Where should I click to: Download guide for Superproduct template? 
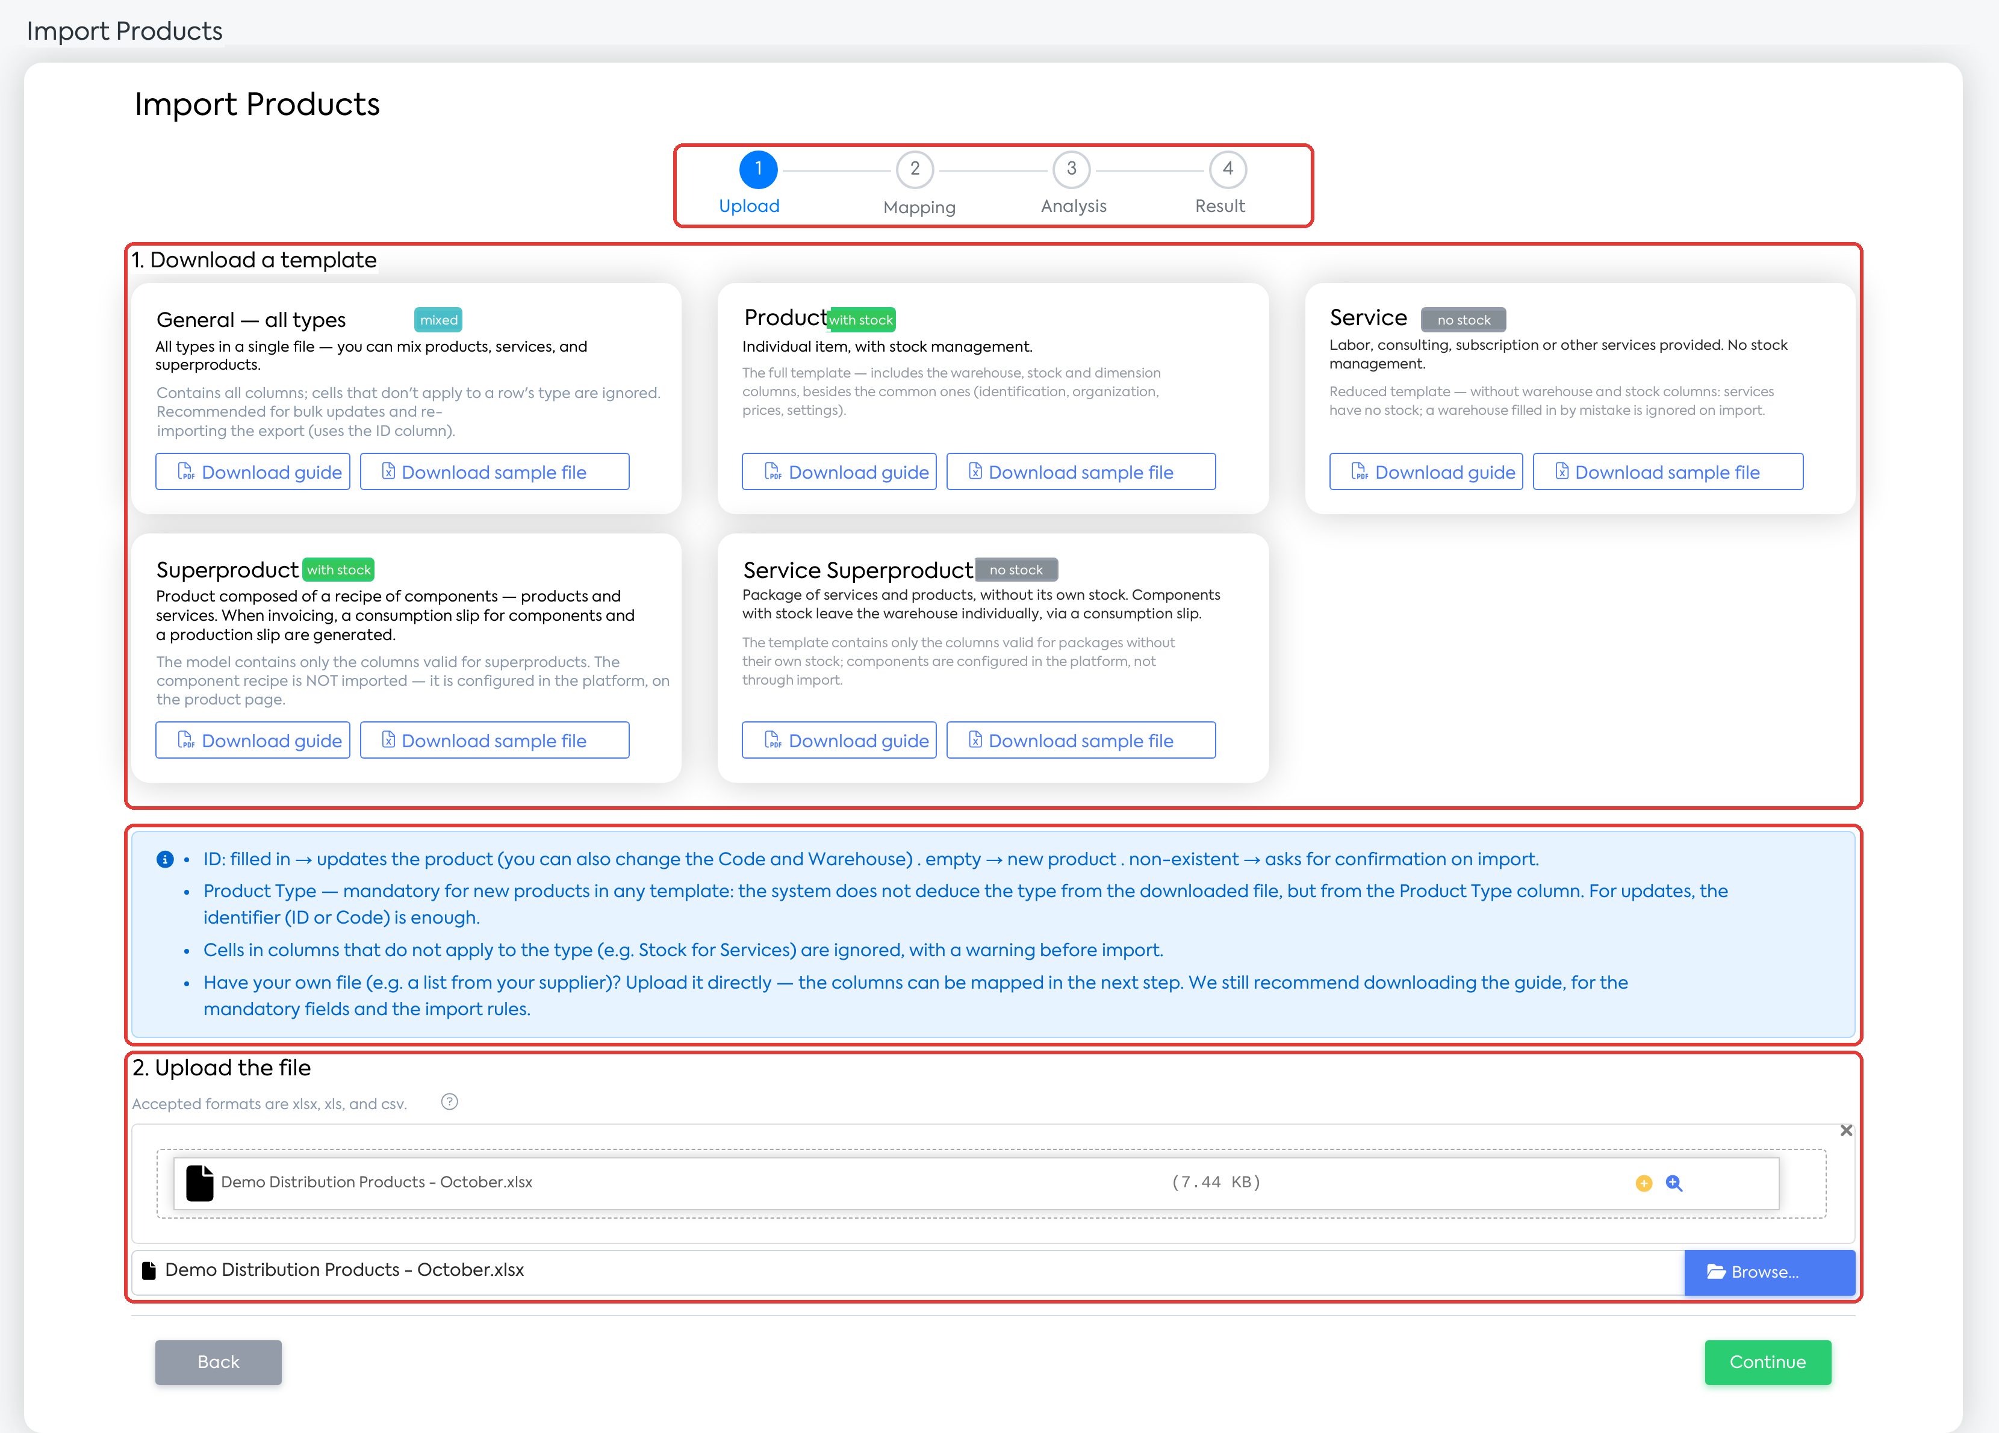coord(253,741)
